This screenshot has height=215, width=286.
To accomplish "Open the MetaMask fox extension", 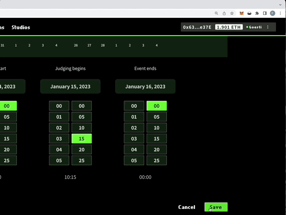I will click(x=242, y=13).
